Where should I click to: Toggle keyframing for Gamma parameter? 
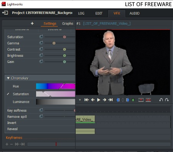41,43
